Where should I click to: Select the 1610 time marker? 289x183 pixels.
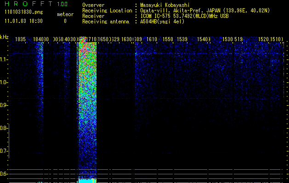[x=152, y=39]
